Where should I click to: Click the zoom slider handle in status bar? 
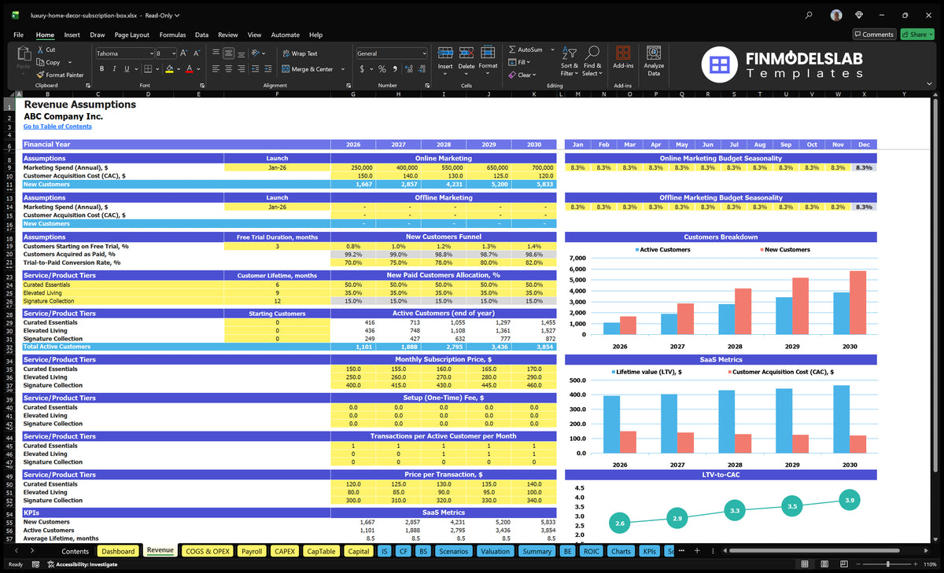[888, 564]
